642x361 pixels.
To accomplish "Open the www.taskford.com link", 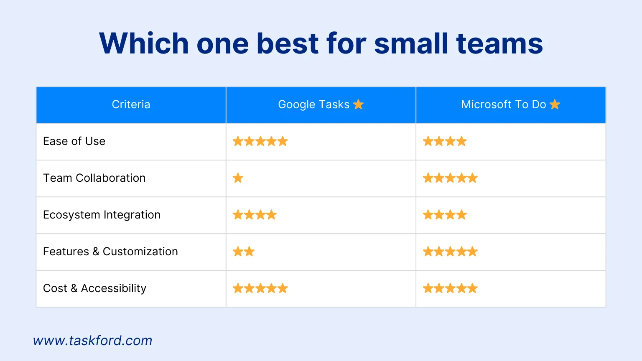I will pos(92,341).
